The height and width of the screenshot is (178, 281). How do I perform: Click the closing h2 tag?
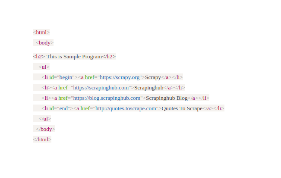pyautogui.click(x=109, y=57)
